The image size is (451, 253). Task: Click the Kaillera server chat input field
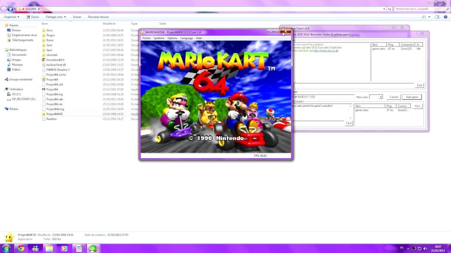[x=354, y=85]
